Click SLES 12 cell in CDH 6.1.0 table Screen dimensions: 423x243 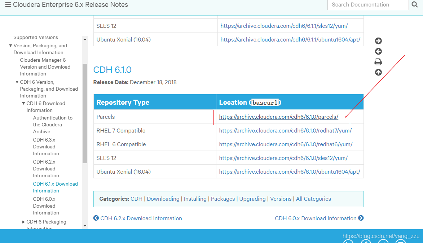click(155, 158)
